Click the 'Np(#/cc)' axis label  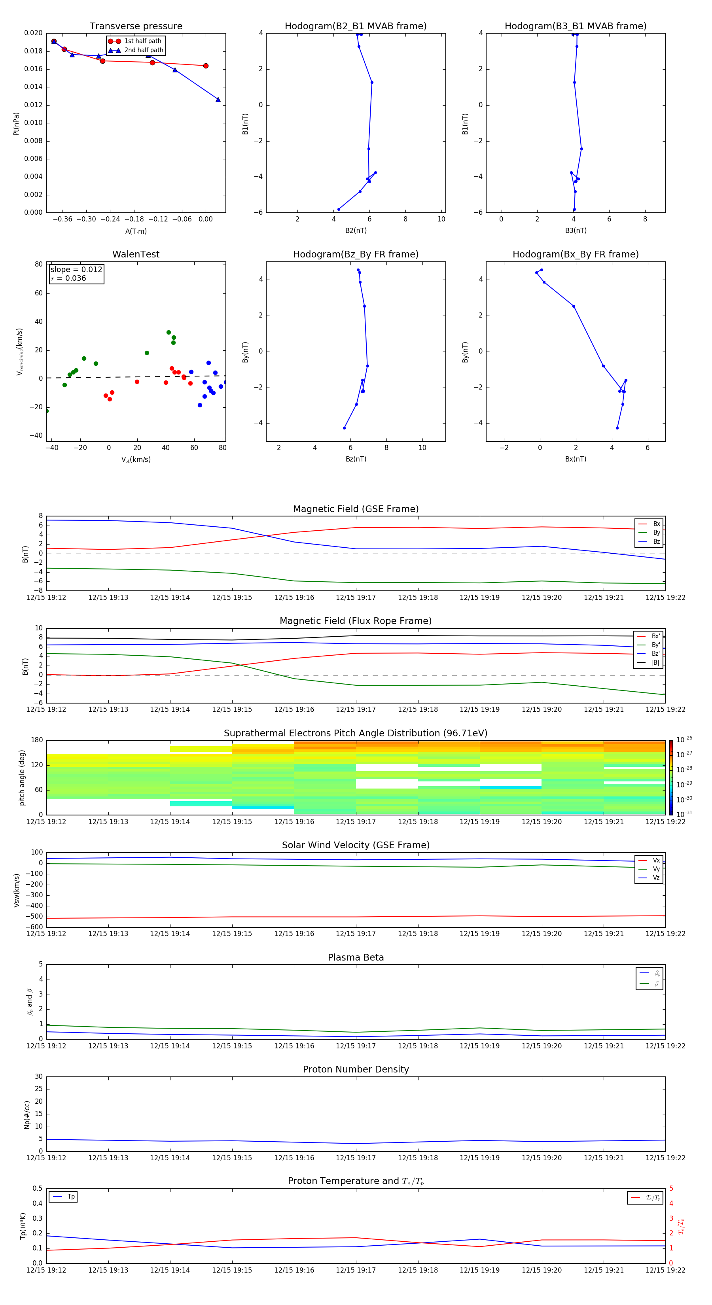pos(27,1114)
